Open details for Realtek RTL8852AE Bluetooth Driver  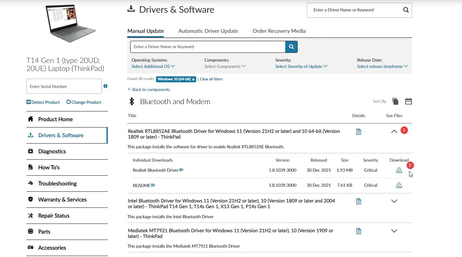pos(359,132)
